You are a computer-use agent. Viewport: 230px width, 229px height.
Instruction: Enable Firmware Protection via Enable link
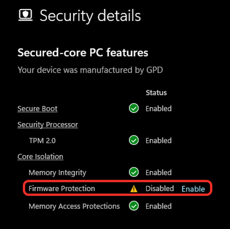point(193,189)
